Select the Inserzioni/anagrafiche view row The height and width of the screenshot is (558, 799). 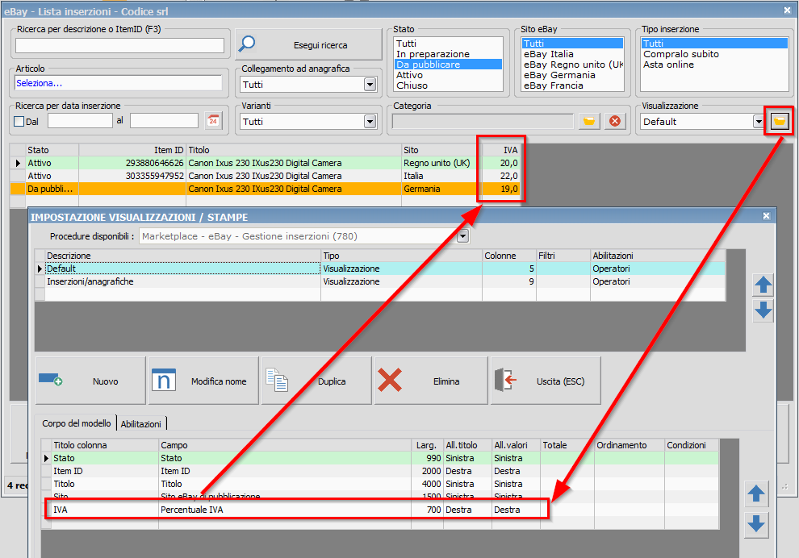(x=379, y=281)
